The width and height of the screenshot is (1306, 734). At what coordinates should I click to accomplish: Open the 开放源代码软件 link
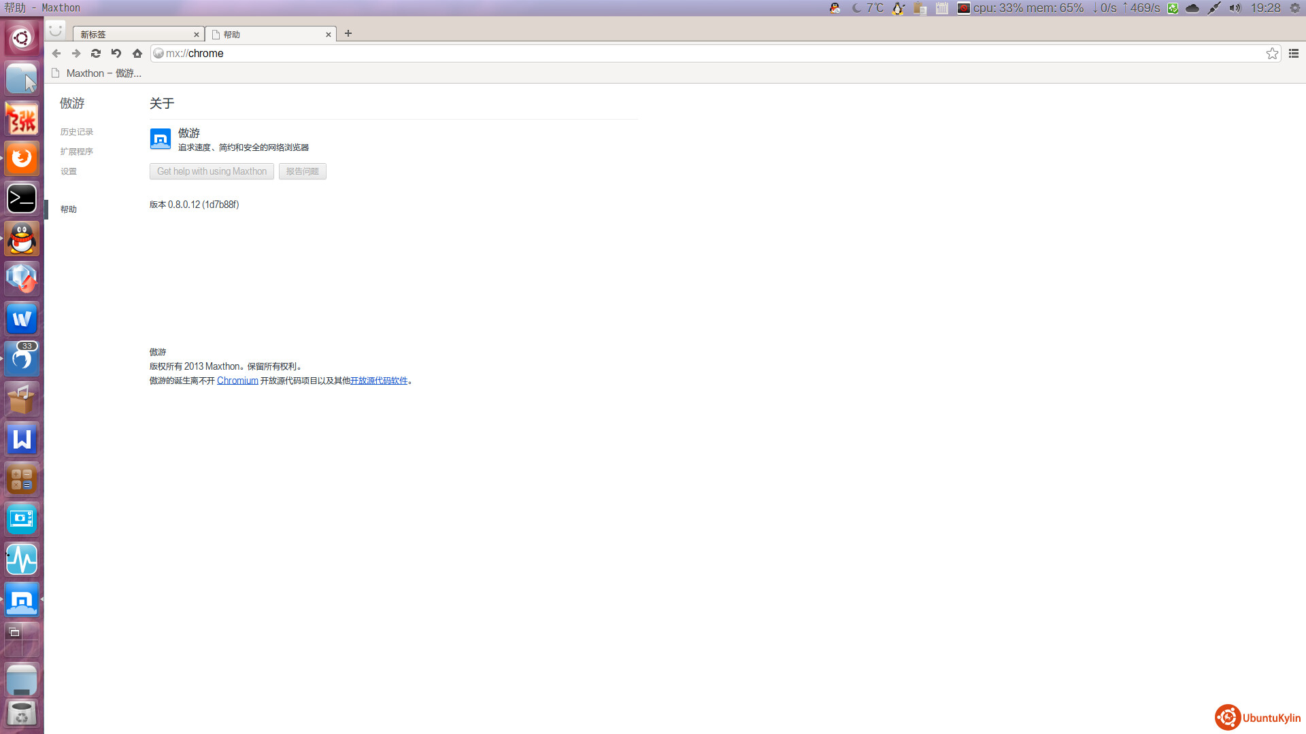pyautogui.click(x=379, y=381)
